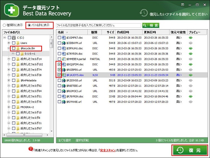The width and height of the screenshot is (210, 158).
Task: Uncheck the box for $R0ZBPE6.url
Action: coord(59,70)
